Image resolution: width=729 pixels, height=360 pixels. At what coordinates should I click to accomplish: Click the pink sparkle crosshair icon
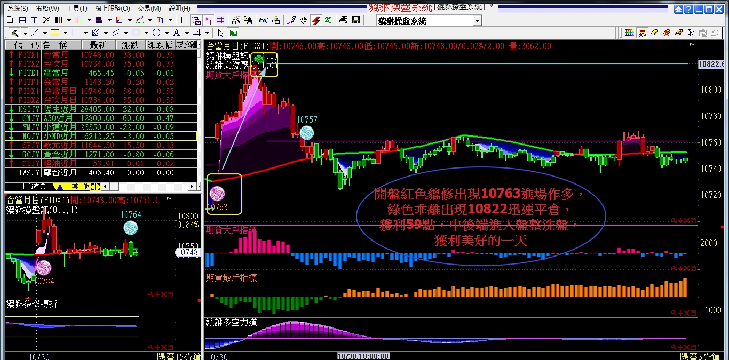pyautogui.click(x=209, y=20)
